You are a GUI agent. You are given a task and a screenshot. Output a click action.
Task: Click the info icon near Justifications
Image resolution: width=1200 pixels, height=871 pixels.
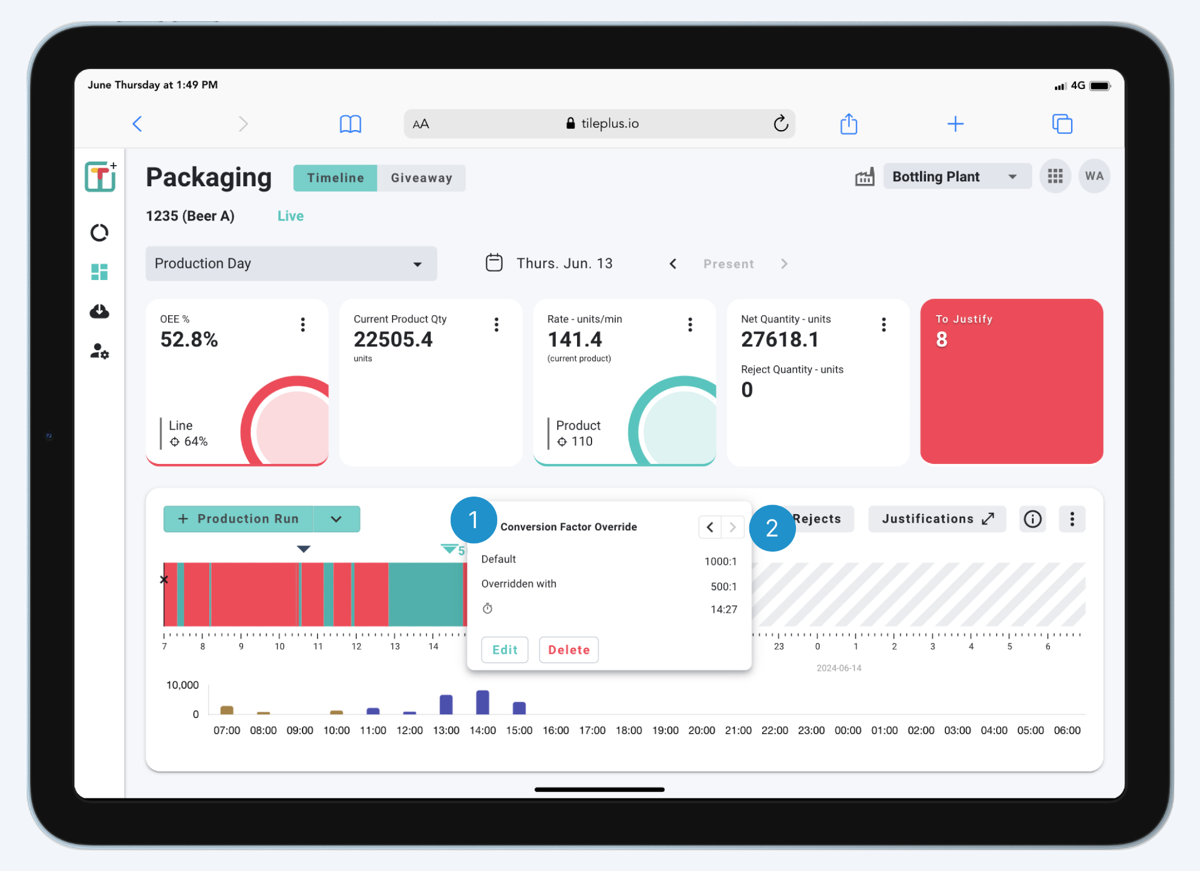tap(1032, 519)
